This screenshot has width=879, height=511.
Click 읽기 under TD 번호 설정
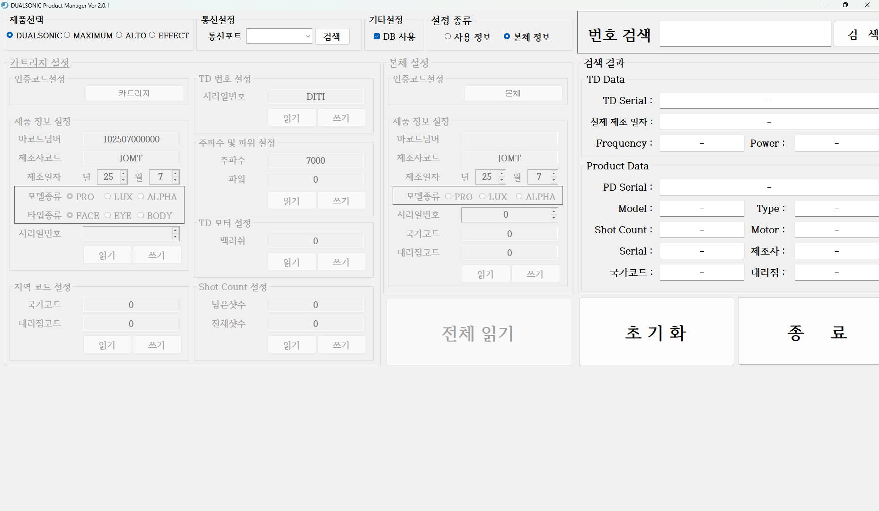(x=292, y=117)
